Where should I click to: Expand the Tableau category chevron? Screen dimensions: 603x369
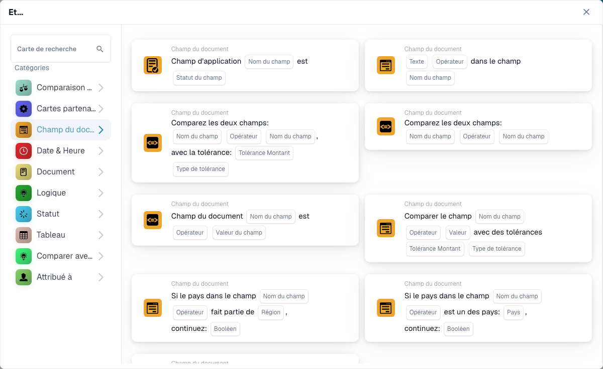[101, 235]
